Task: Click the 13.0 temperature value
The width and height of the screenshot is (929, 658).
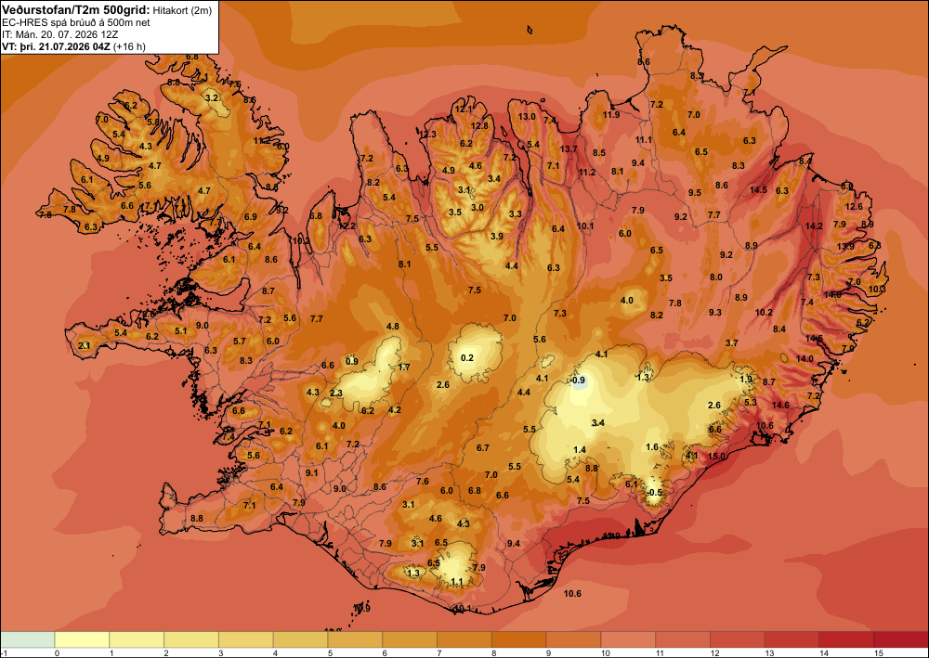Action: pos(527,117)
